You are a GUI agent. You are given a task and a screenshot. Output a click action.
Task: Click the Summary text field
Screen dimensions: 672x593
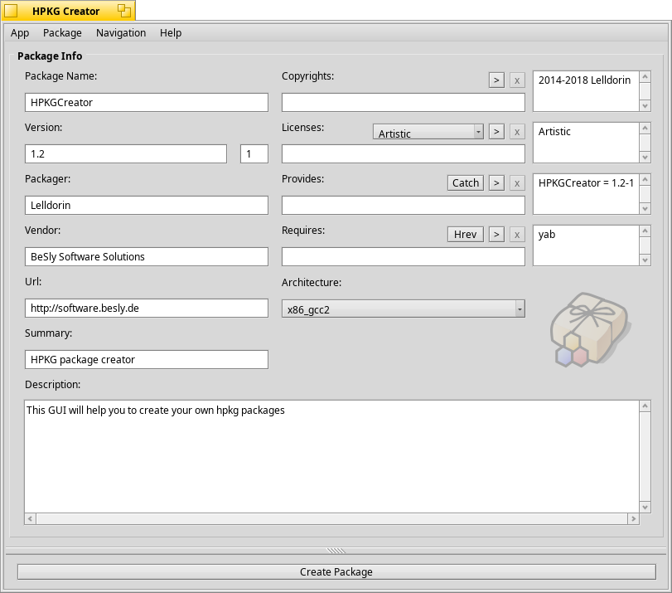[147, 359]
